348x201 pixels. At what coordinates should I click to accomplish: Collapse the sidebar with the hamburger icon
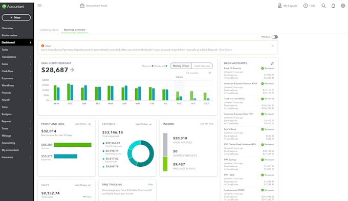(x=39, y=6)
